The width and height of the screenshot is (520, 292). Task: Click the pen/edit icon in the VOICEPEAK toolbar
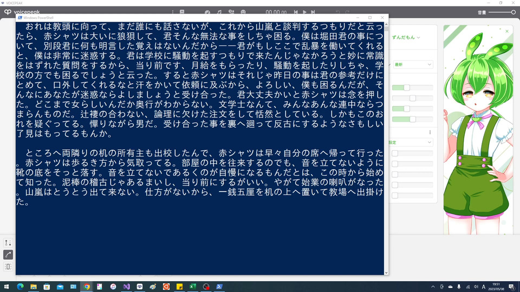click(207, 12)
